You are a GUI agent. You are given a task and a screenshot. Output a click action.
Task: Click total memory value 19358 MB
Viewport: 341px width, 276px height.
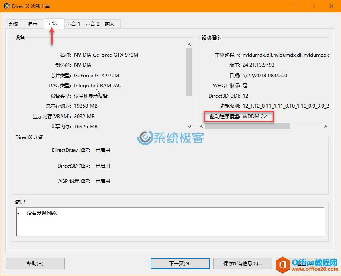pos(86,106)
